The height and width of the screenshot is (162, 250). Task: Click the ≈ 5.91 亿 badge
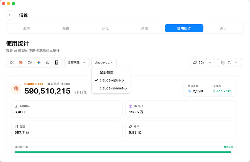pyautogui.click(x=80, y=92)
